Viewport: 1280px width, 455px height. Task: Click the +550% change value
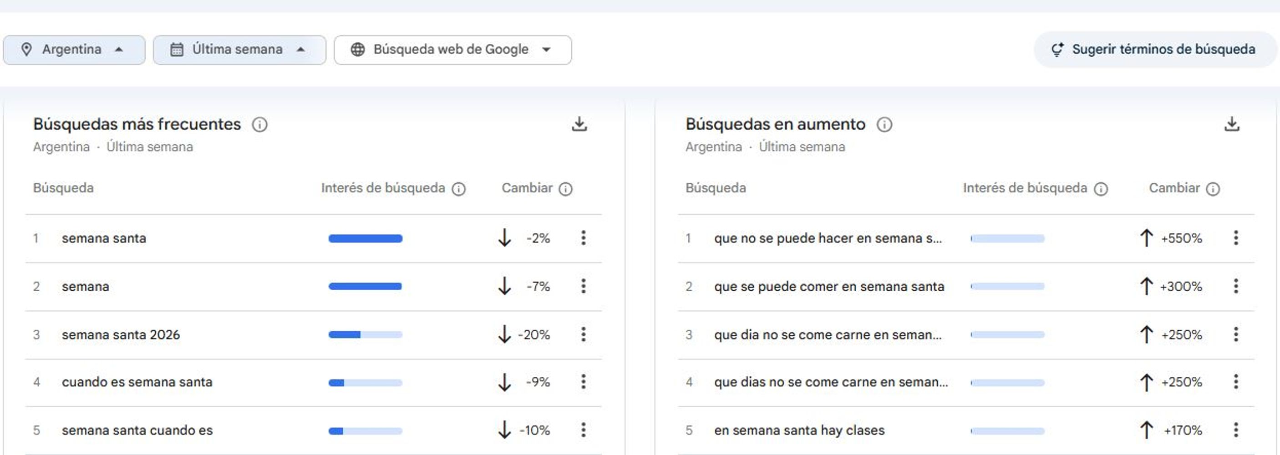pos(1181,238)
